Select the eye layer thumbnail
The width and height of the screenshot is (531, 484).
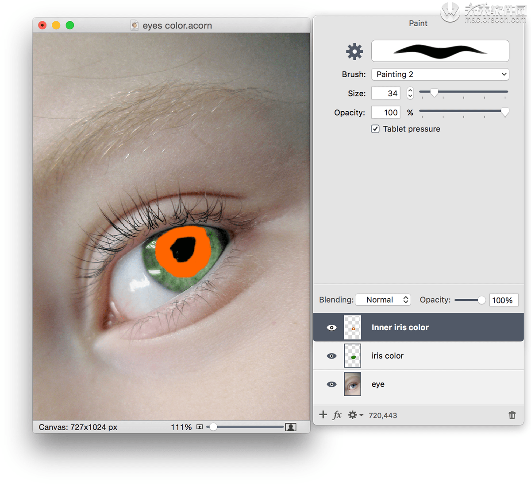[x=353, y=384]
